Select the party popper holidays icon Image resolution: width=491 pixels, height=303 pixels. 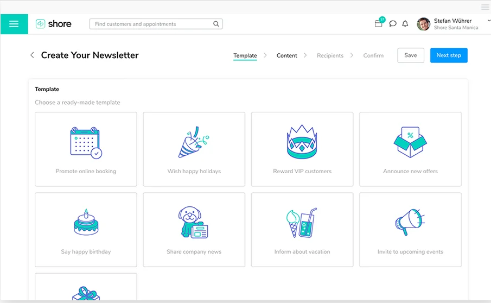pyautogui.click(x=194, y=142)
